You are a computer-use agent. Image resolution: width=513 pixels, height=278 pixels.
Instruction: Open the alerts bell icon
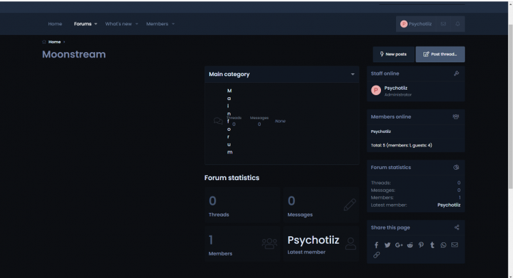pos(458,24)
